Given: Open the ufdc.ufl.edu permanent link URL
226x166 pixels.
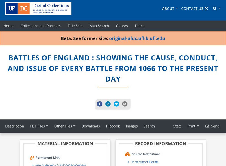Looking at the screenshot, I should (61, 165).
